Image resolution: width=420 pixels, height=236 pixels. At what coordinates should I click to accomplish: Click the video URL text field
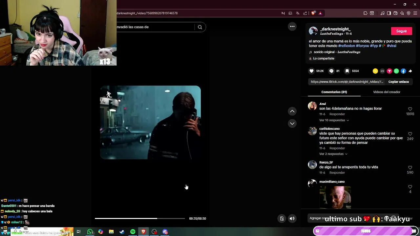click(347, 82)
